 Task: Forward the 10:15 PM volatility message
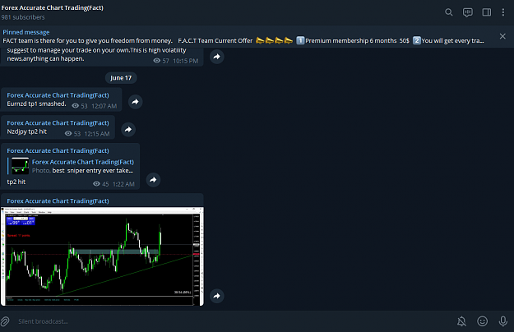click(x=216, y=57)
